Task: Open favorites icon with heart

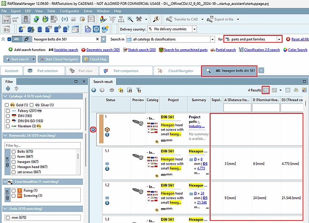Action: click(82, 19)
